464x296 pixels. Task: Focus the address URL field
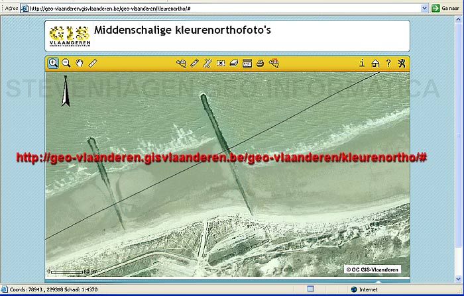tap(225, 9)
